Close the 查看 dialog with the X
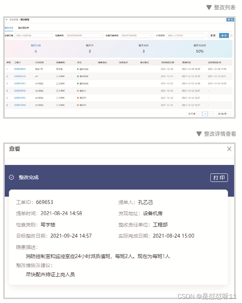The width and height of the screenshot is (242, 303). click(x=229, y=149)
